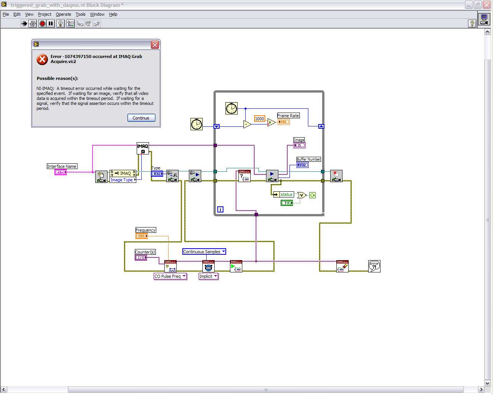Open Context Help with the question mark button

click(472, 24)
